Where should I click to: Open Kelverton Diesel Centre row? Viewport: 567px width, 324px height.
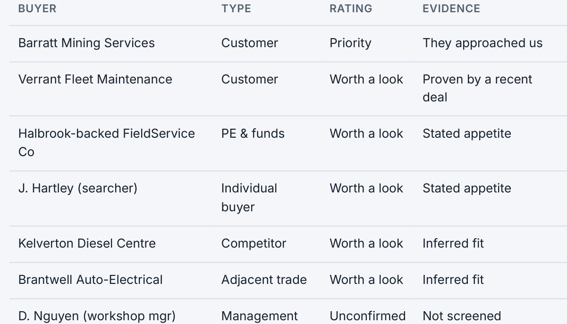[x=288, y=244]
